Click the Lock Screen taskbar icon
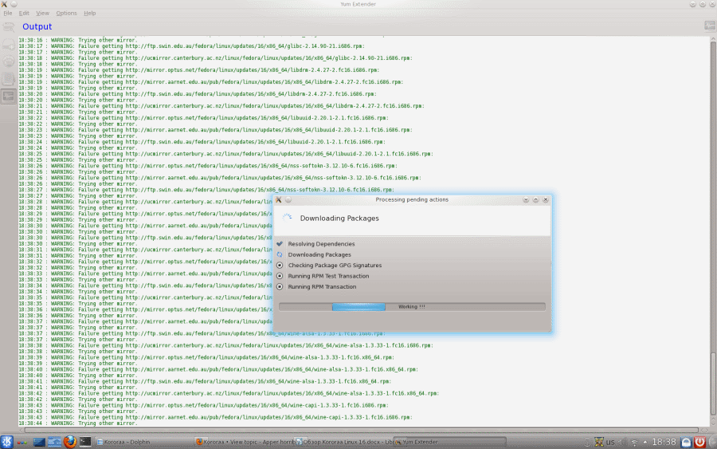 687,442
